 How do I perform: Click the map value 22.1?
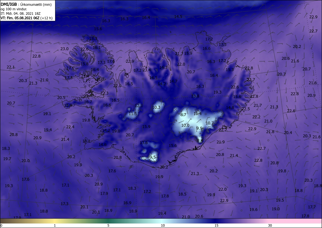tap(11, 67)
